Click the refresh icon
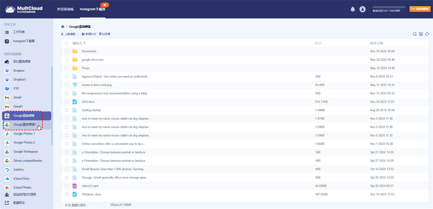This screenshot has width=433, height=209. click(427, 34)
